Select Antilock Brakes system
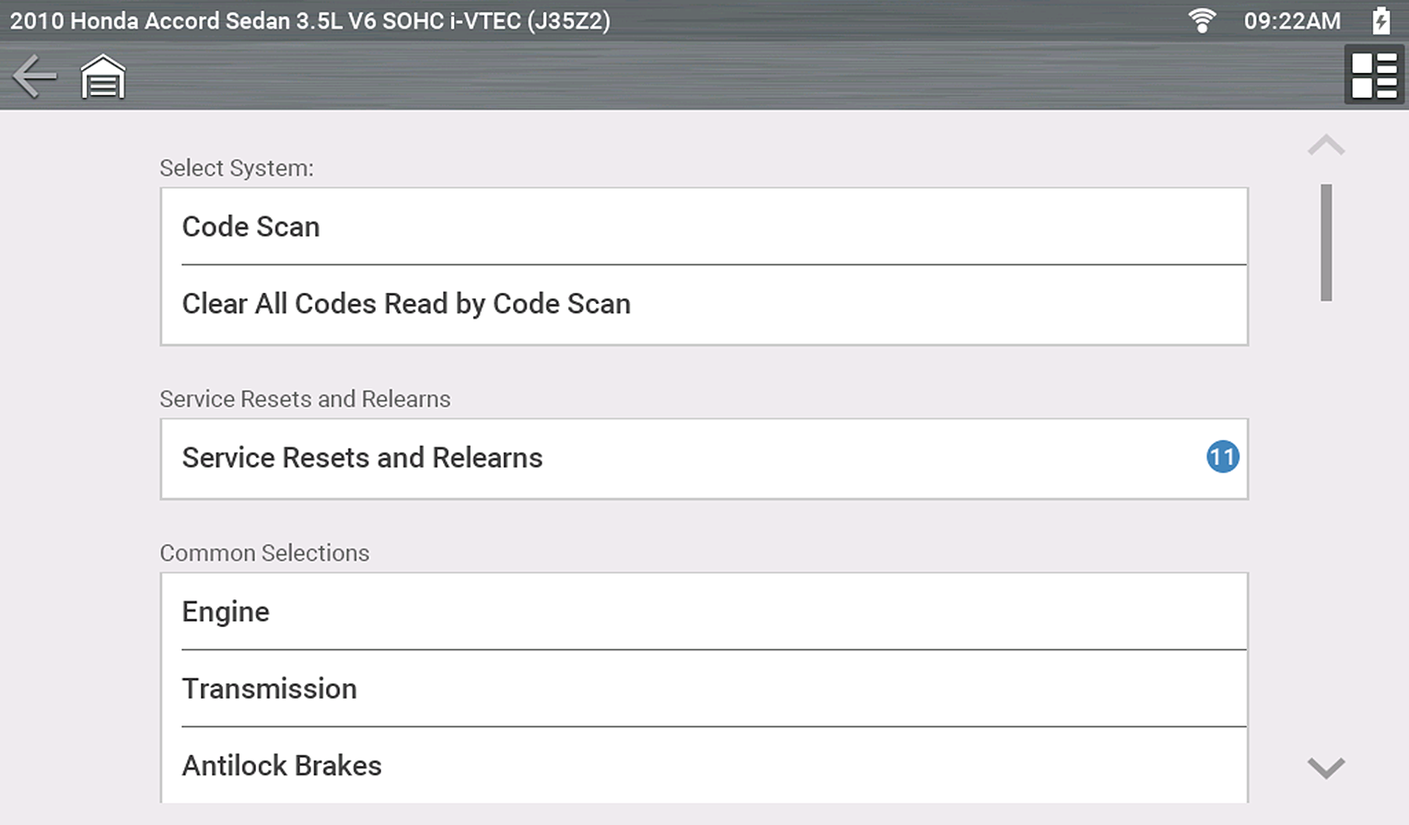Screen dimensions: 1409x825 [704, 765]
